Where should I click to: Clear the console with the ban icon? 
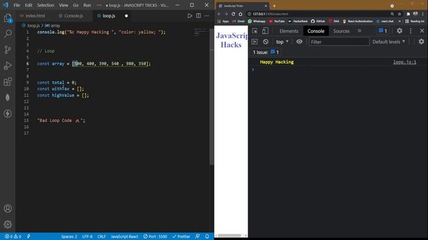[x=265, y=41]
